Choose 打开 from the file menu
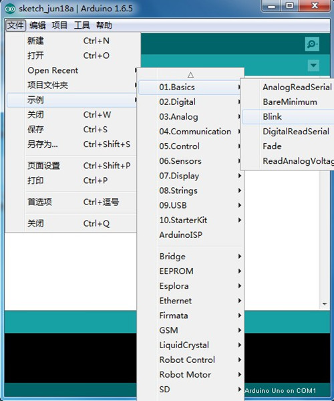 [71, 55]
